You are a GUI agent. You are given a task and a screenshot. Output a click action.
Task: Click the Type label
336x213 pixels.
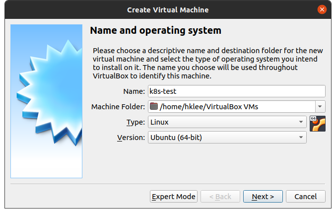(135, 122)
